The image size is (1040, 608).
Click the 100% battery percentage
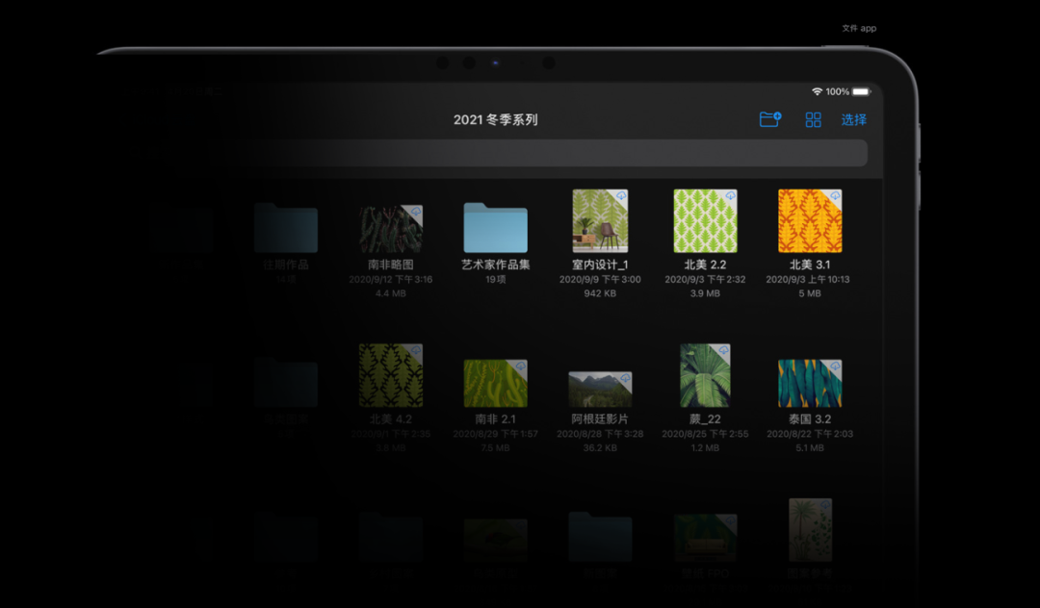click(837, 91)
